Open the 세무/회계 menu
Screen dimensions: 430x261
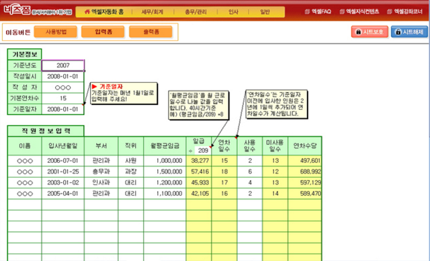click(x=153, y=12)
